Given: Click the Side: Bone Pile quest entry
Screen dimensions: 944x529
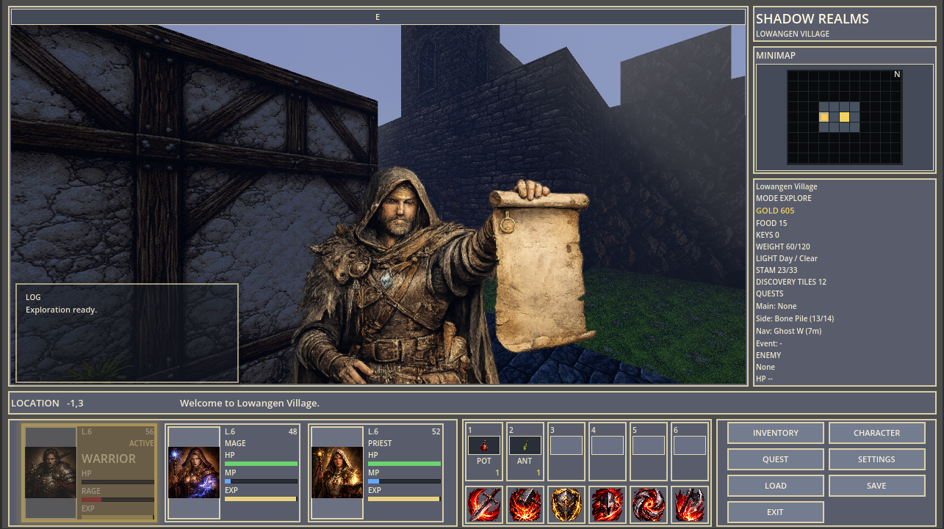Looking at the screenshot, I should pos(795,318).
